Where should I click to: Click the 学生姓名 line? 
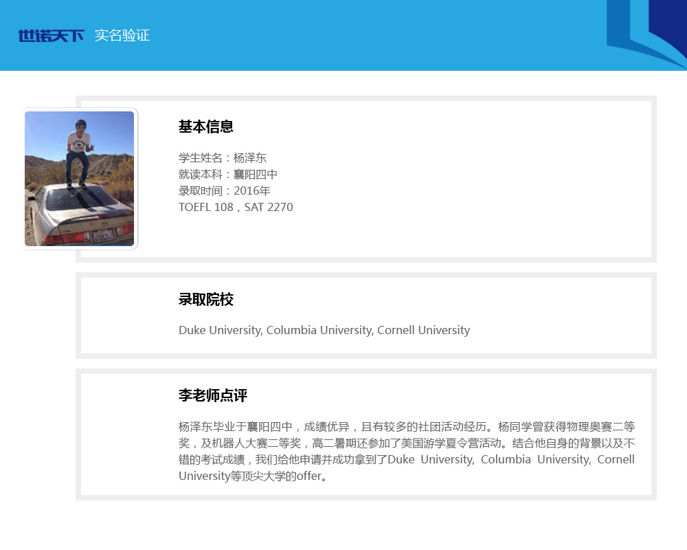pos(223,158)
